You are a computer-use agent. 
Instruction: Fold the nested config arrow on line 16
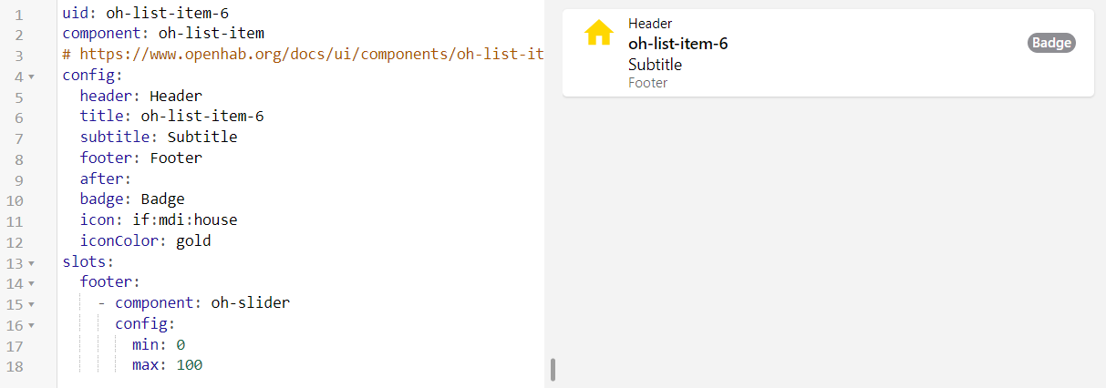click(32, 325)
